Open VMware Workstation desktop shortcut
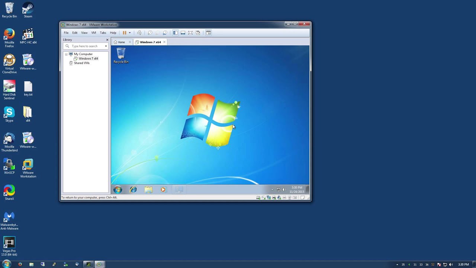476x268 pixels. coord(28,168)
